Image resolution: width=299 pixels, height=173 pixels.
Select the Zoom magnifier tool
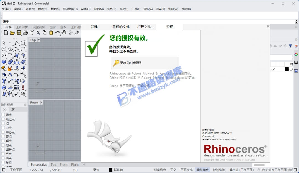pyautogui.click(x=77, y=33)
